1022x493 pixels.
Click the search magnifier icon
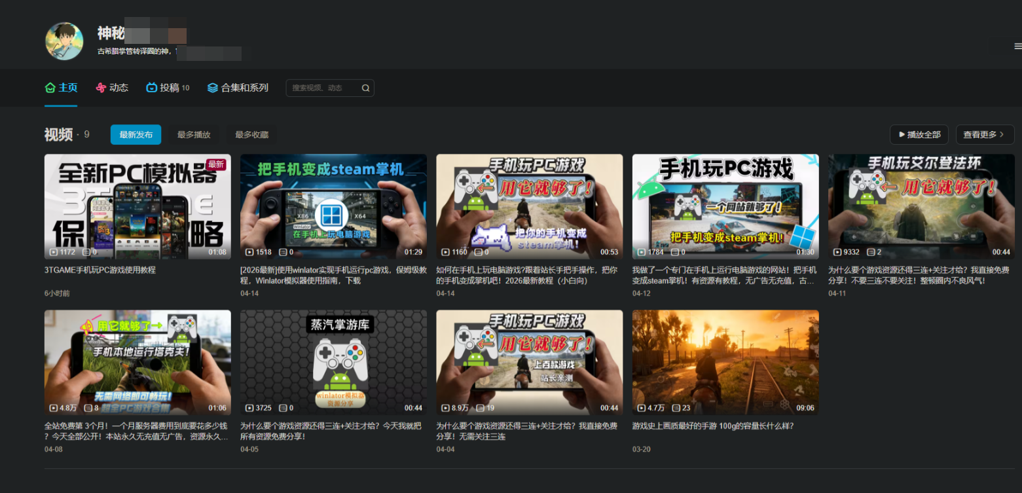pyautogui.click(x=365, y=88)
